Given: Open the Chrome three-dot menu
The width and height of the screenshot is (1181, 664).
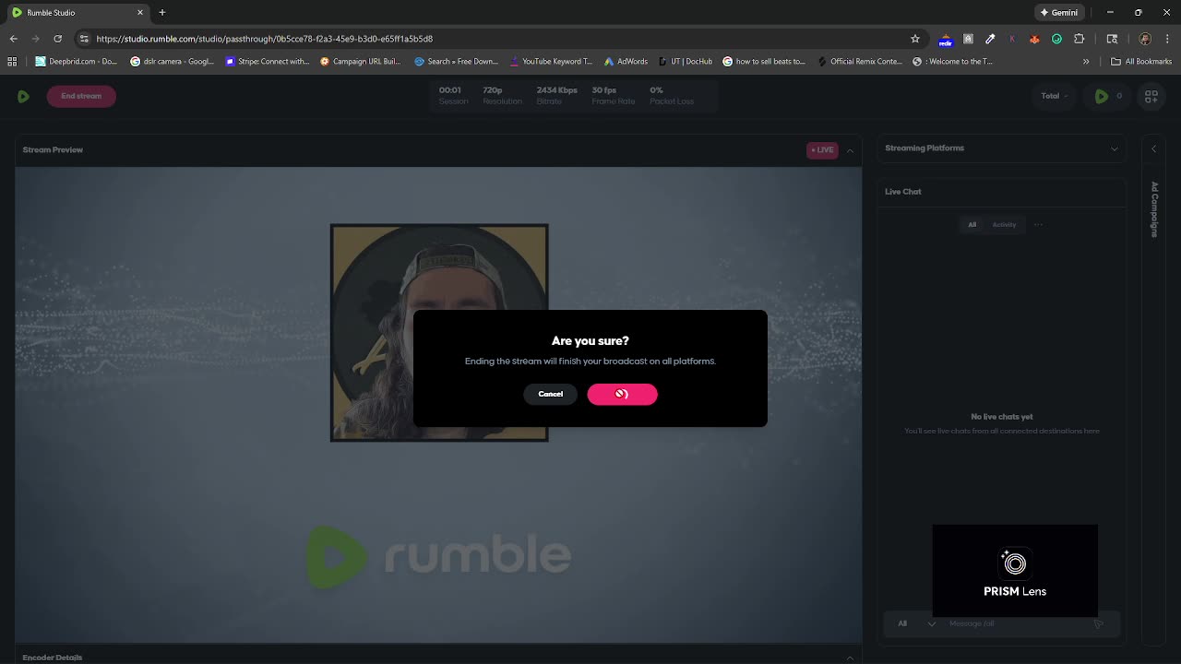Looking at the screenshot, I should point(1168,39).
